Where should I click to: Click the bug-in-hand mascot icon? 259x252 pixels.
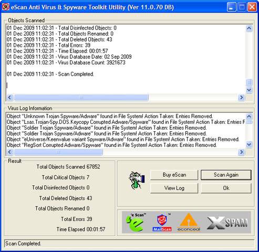tap(137, 180)
